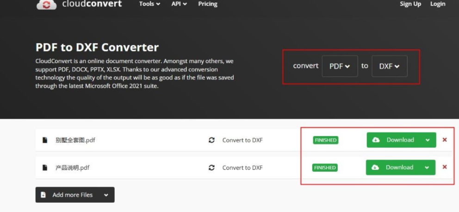This screenshot has width=459, height=212.
Task: Click the file name 产品说明.pdf
Action: (x=72, y=168)
